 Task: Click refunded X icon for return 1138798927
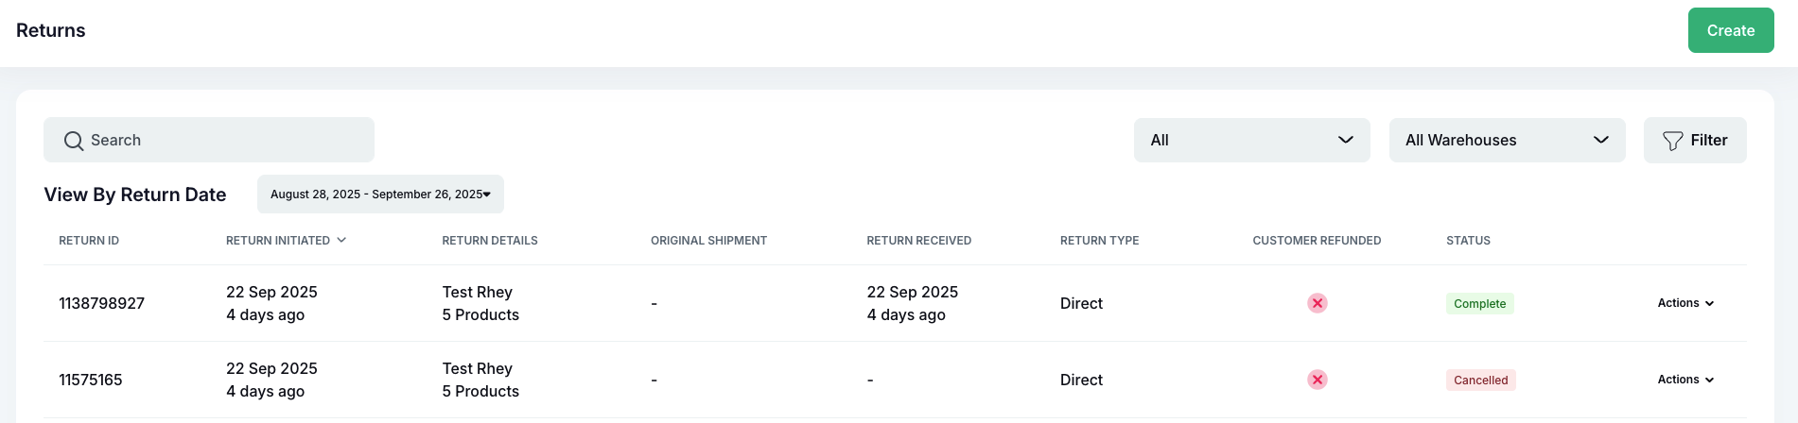click(x=1317, y=303)
